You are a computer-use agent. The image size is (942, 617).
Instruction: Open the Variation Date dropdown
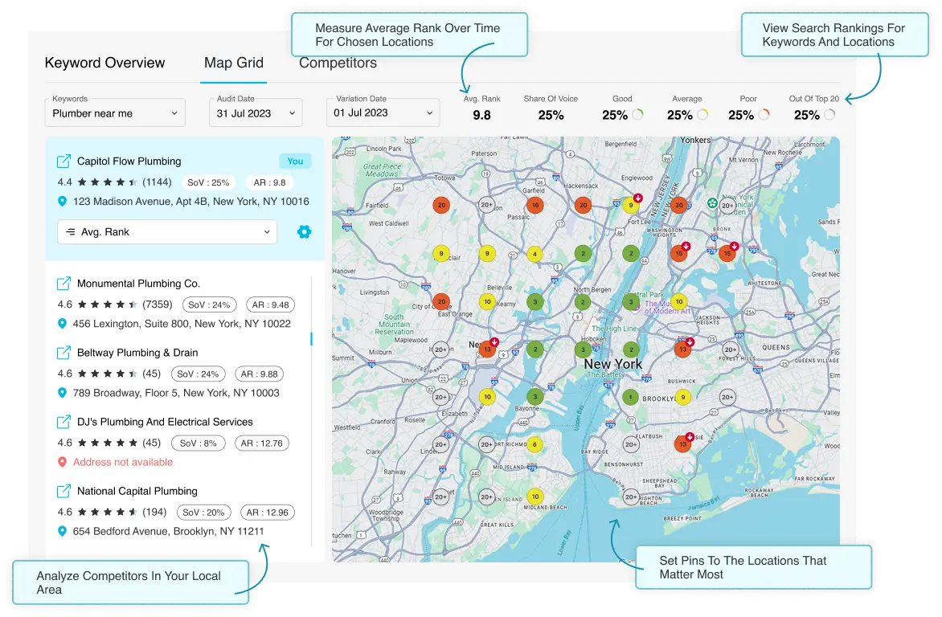point(383,113)
